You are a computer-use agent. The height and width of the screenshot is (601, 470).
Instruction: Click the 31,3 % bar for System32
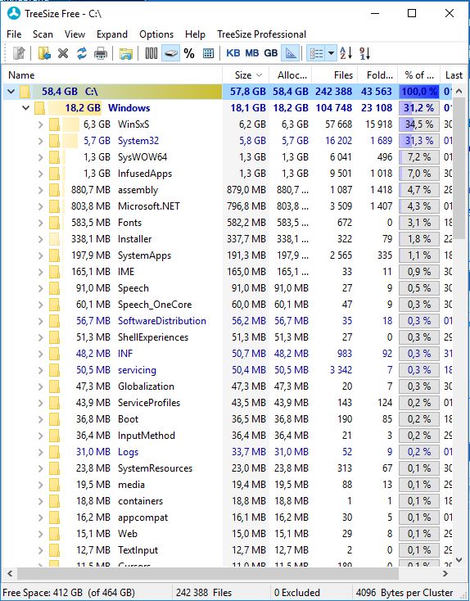[x=419, y=141]
